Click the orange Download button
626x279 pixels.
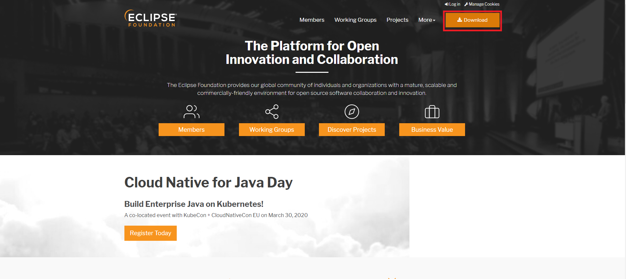(472, 20)
